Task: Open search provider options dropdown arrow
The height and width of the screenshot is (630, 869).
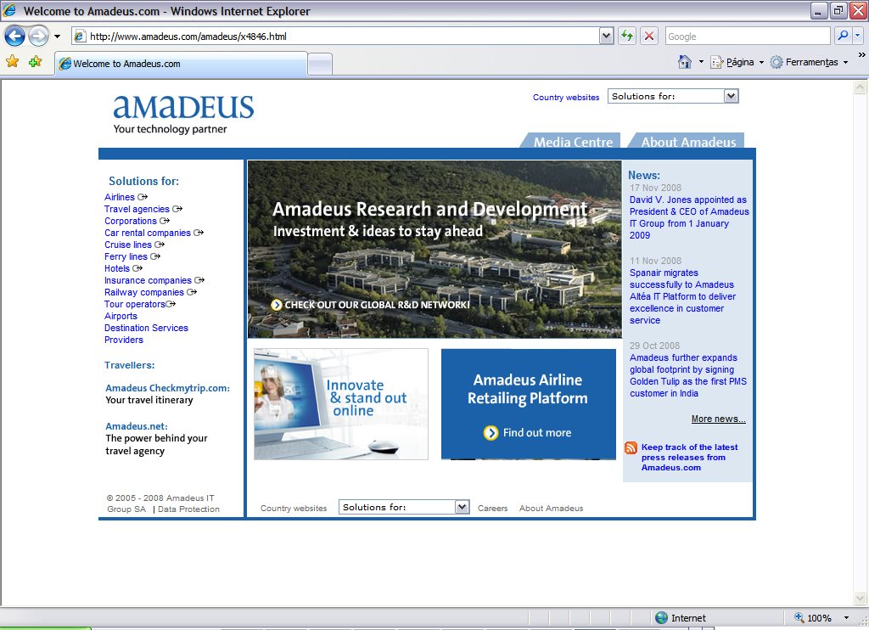Action: coord(857,36)
